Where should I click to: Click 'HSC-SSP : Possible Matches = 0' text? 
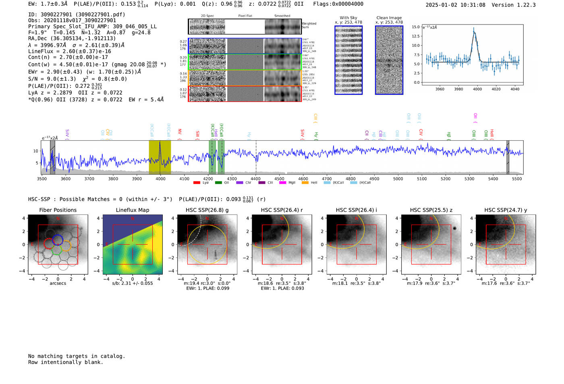pos(75,199)
